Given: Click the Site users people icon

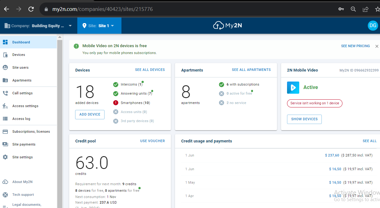Looking at the screenshot, I should [5, 67].
